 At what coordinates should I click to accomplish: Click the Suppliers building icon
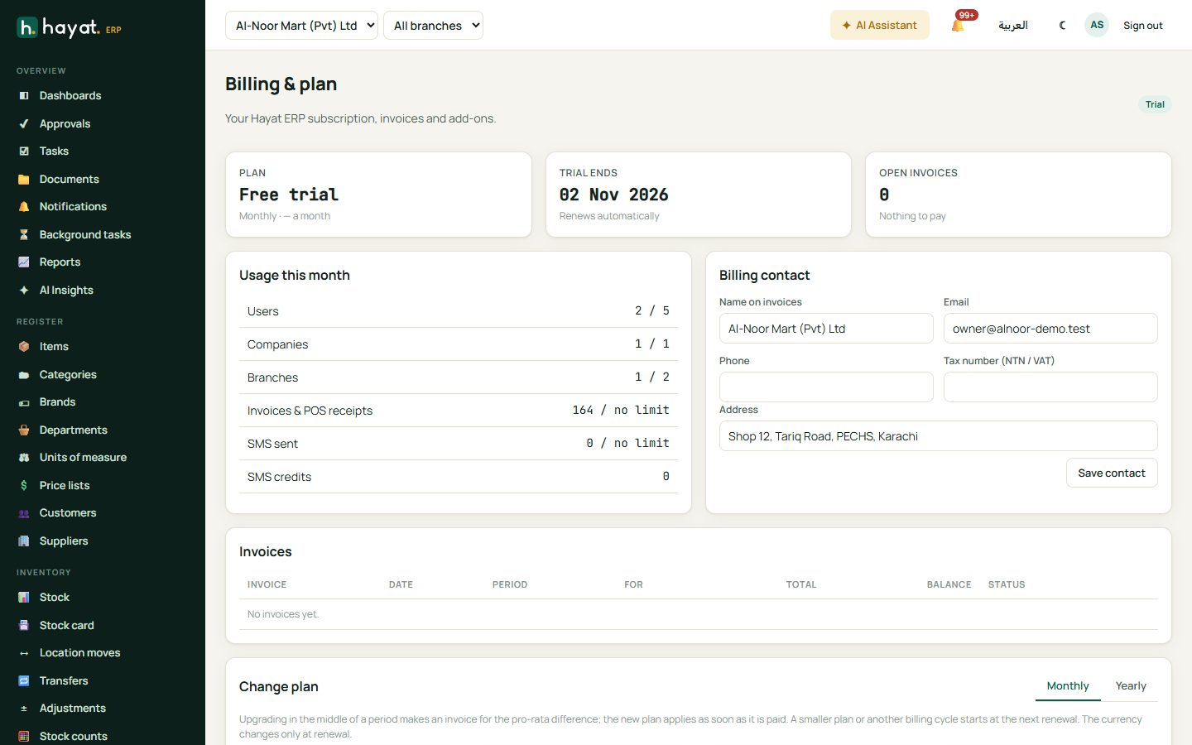click(x=24, y=541)
